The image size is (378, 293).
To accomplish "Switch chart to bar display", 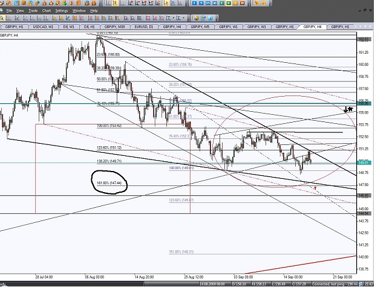I will (x=108, y=3).
